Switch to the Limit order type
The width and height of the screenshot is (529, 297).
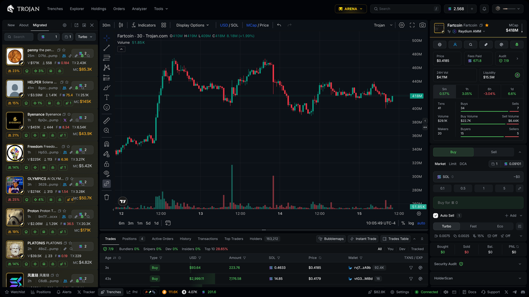click(x=453, y=164)
